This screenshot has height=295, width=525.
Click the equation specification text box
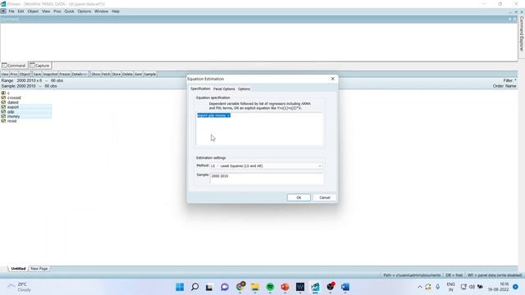pyautogui.click(x=259, y=129)
